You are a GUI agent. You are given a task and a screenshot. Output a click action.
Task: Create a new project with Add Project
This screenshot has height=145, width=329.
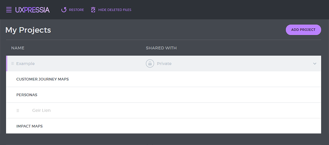(x=303, y=30)
